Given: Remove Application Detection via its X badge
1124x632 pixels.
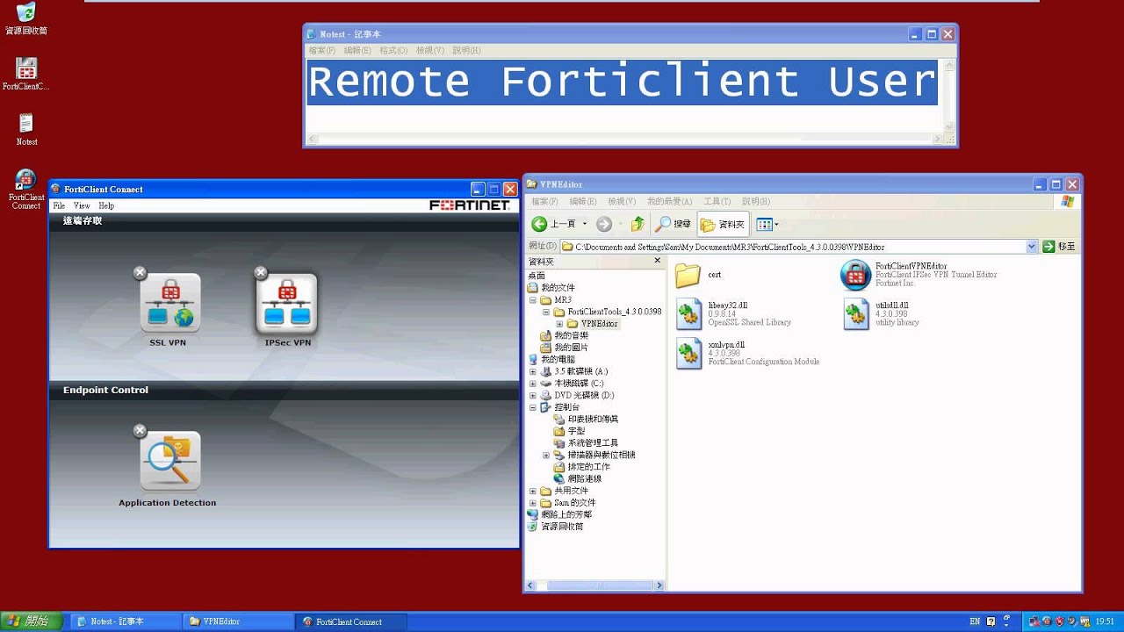Looking at the screenshot, I should (x=140, y=430).
